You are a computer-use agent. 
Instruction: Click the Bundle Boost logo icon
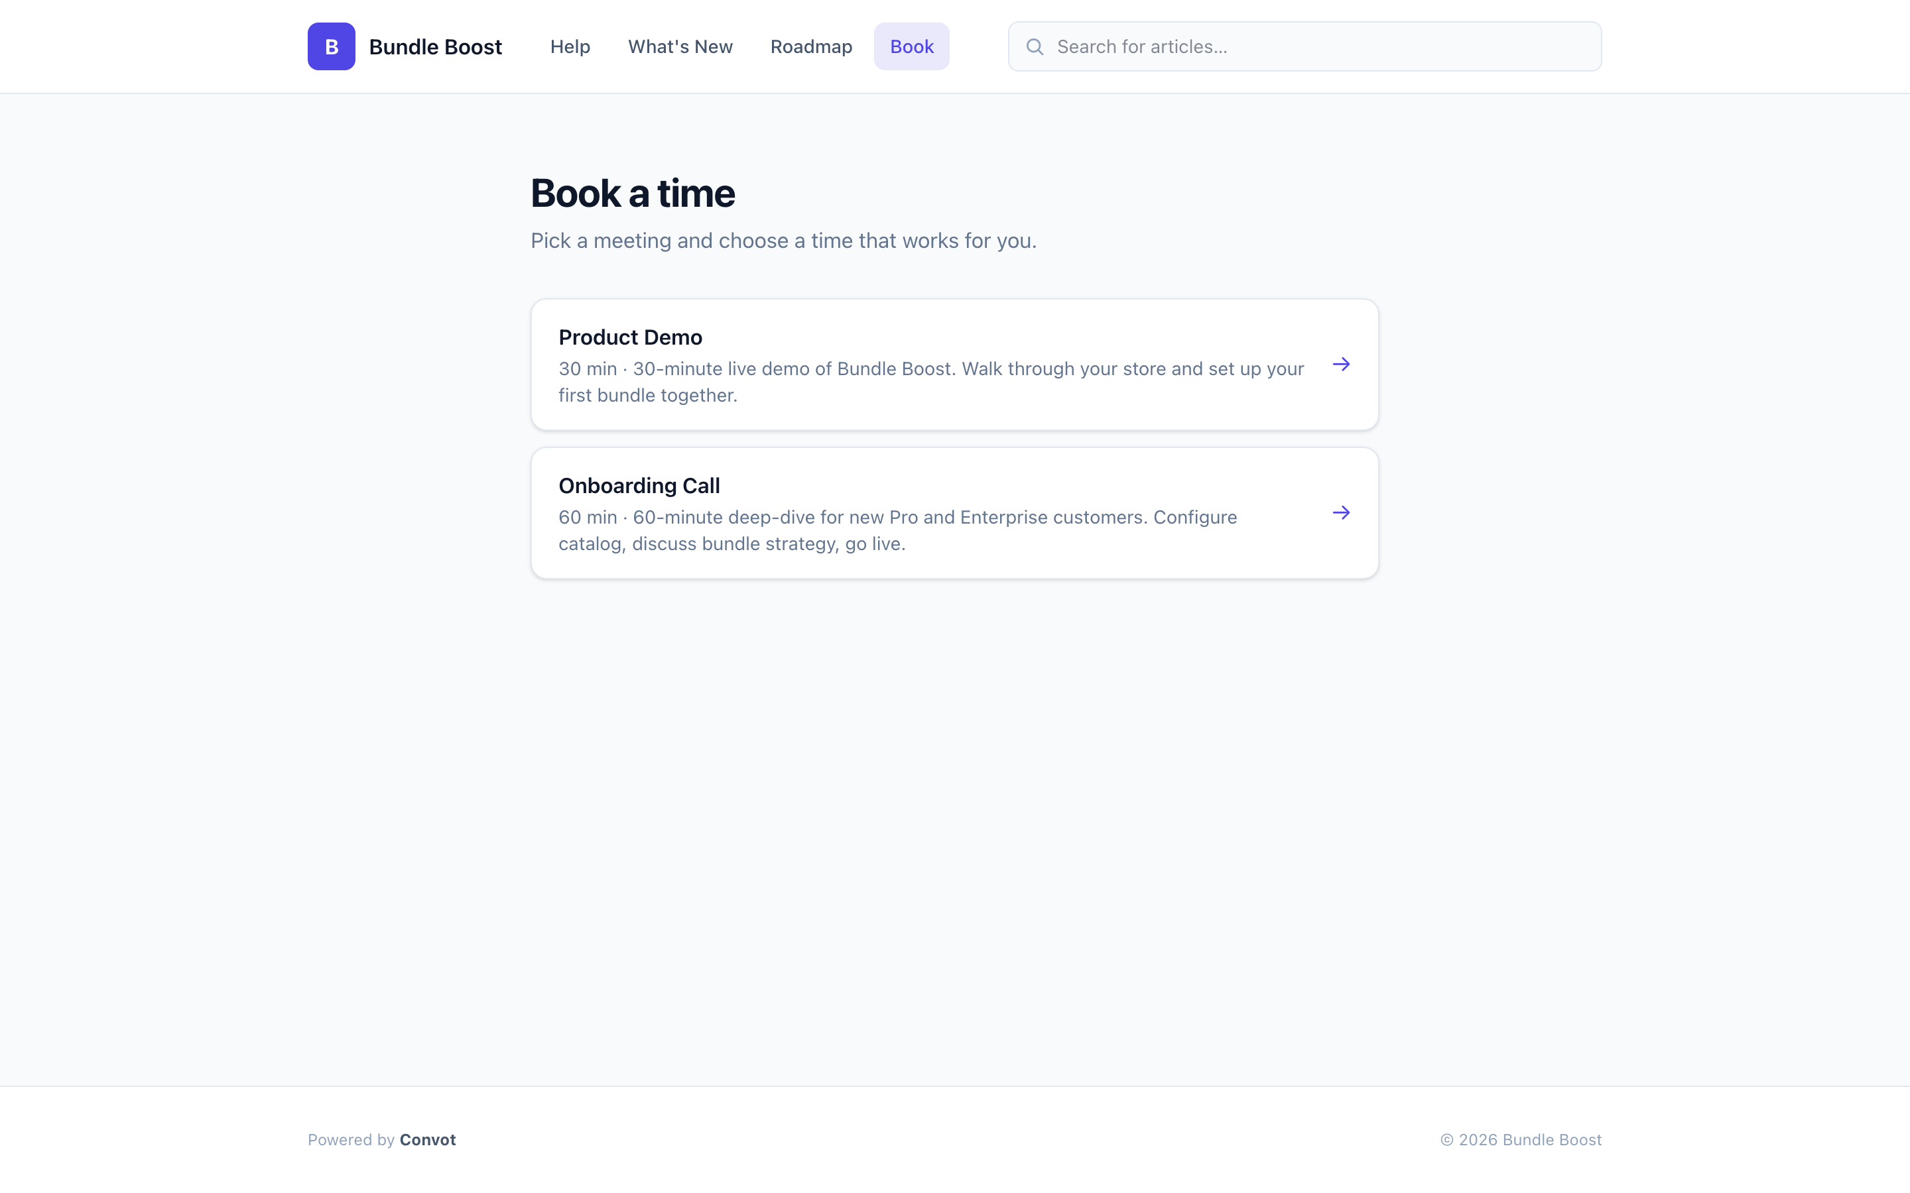pyautogui.click(x=331, y=46)
